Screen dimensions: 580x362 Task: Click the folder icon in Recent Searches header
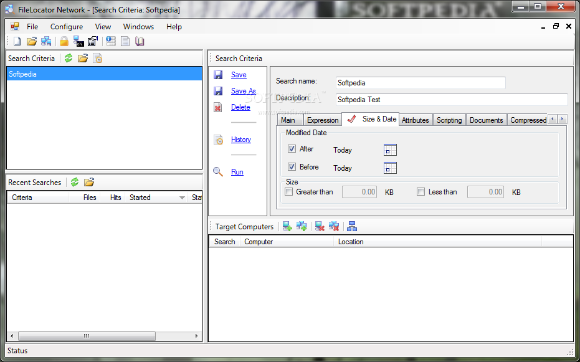pyautogui.click(x=89, y=182)
